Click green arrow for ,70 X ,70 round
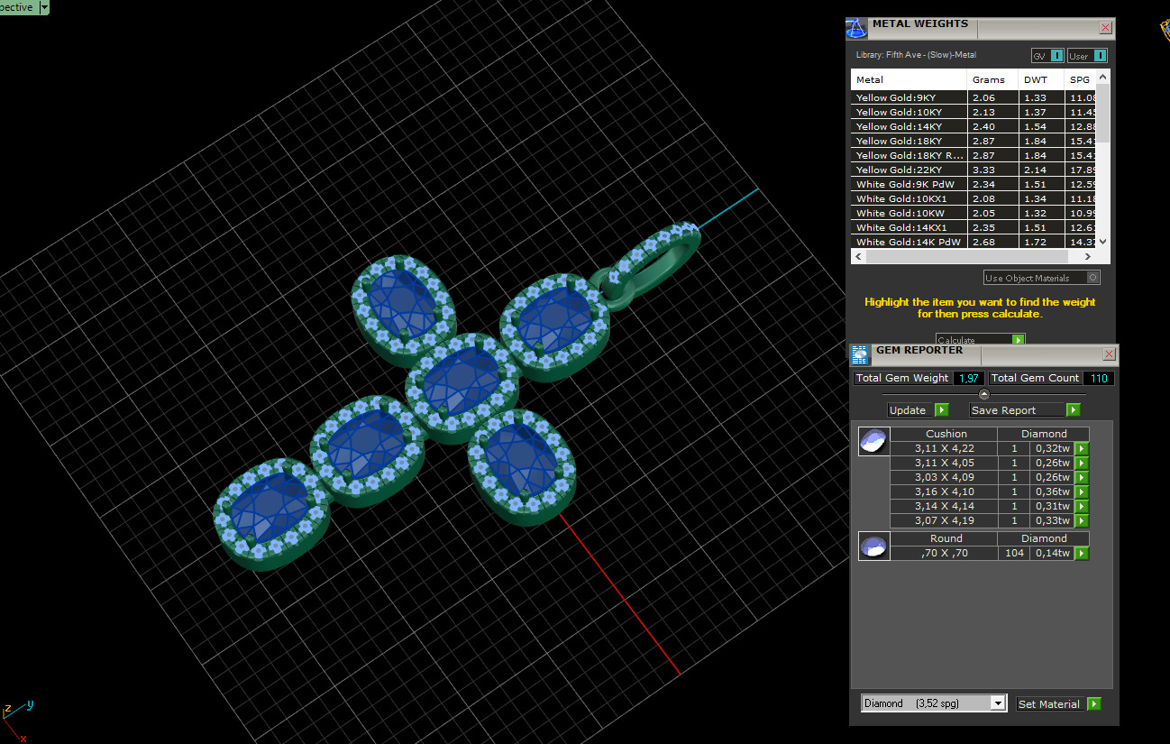Screen dimensions: 1170x744 1082,553
